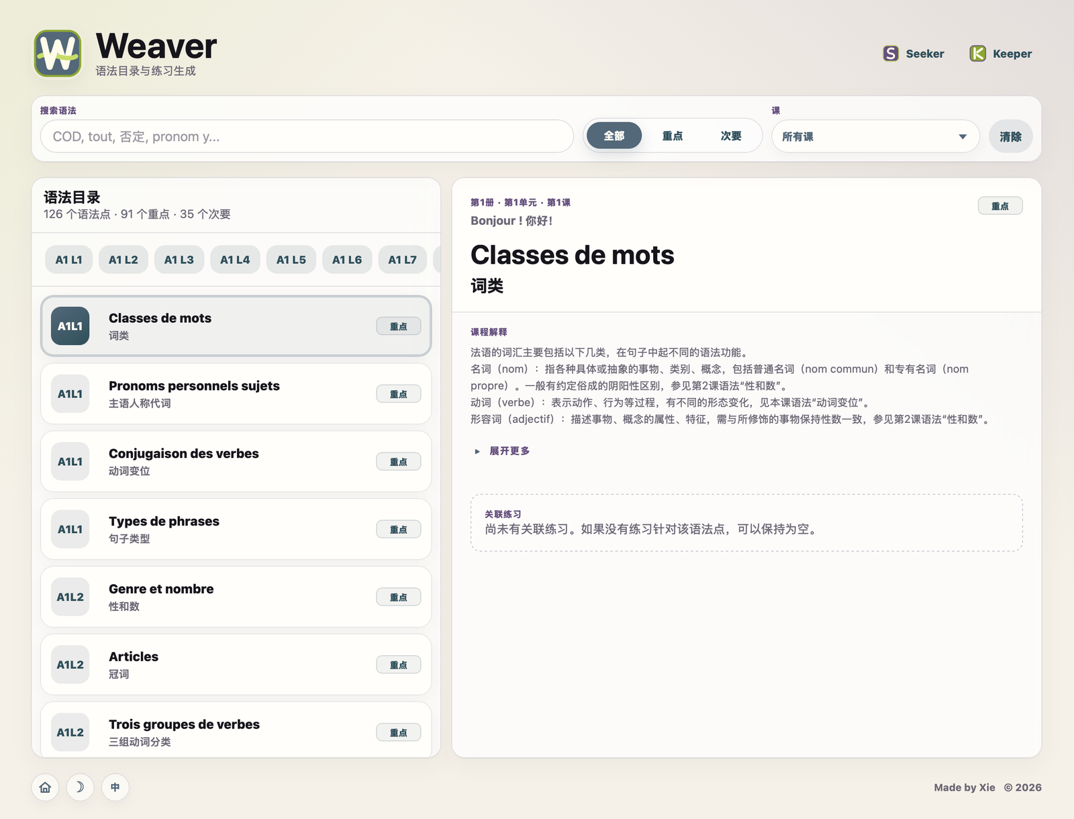Switch language with 中 button

tap(115, 787)
